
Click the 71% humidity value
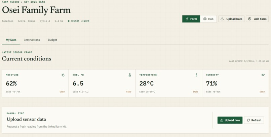pyautogui.click(x=211, y=84)
